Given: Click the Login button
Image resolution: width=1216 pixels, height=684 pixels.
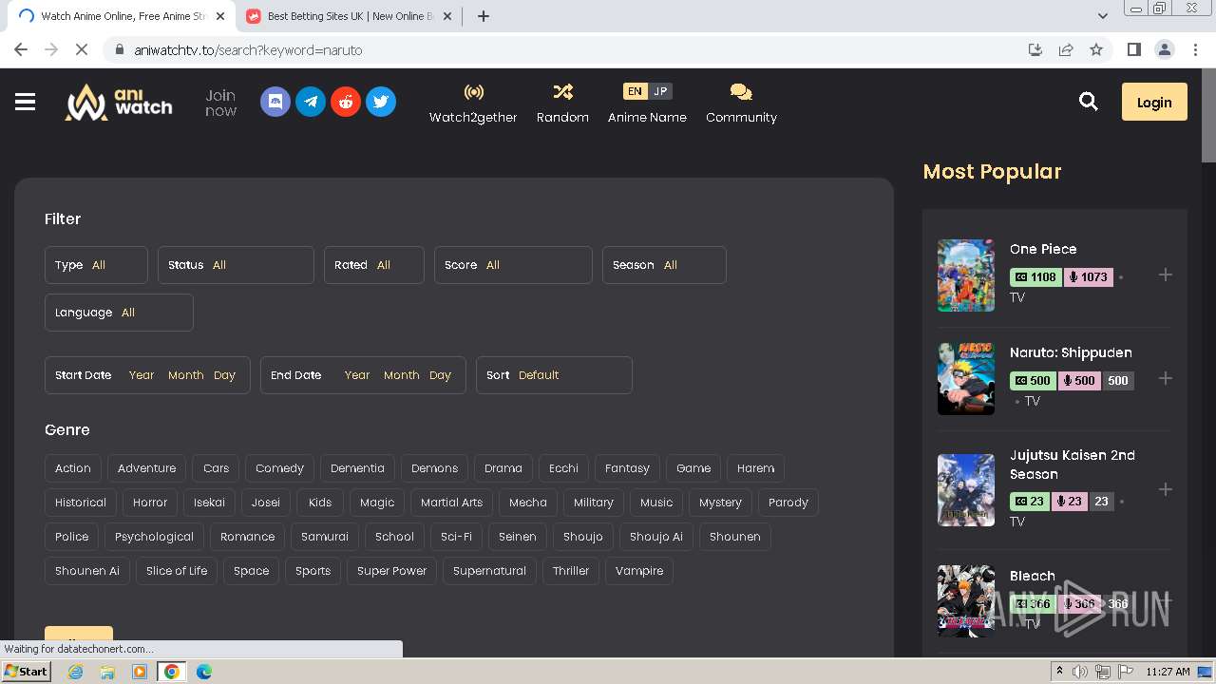Looking at the screenshot, I should [x=1154, y=102].
